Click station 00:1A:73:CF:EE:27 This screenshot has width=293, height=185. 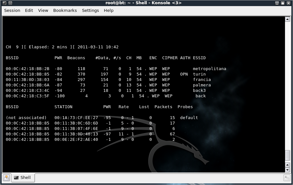[x=76, y=118]
